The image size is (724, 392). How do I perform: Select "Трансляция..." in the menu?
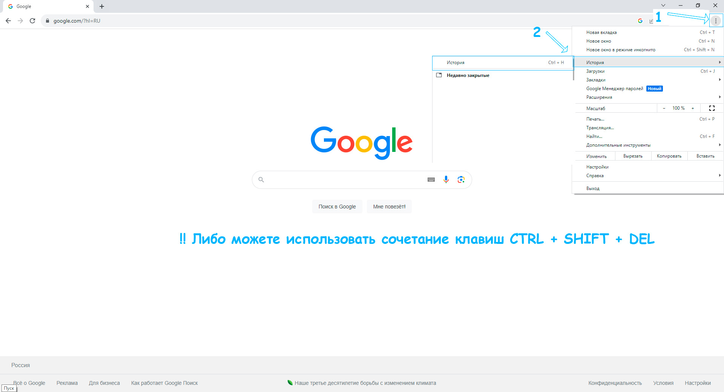click(648, 128)
